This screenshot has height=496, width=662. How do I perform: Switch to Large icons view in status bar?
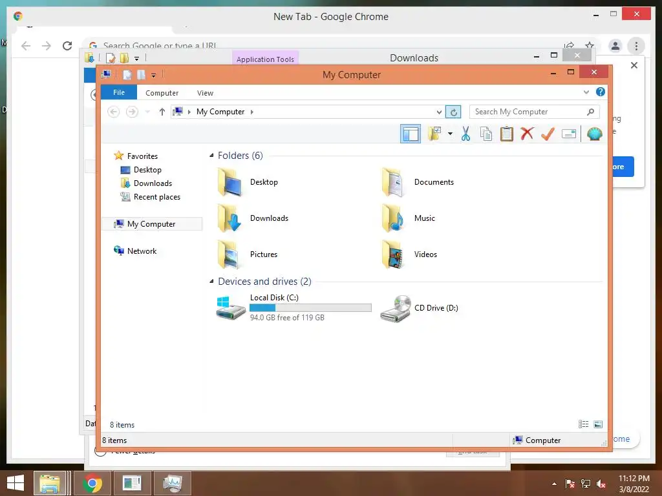598,424
